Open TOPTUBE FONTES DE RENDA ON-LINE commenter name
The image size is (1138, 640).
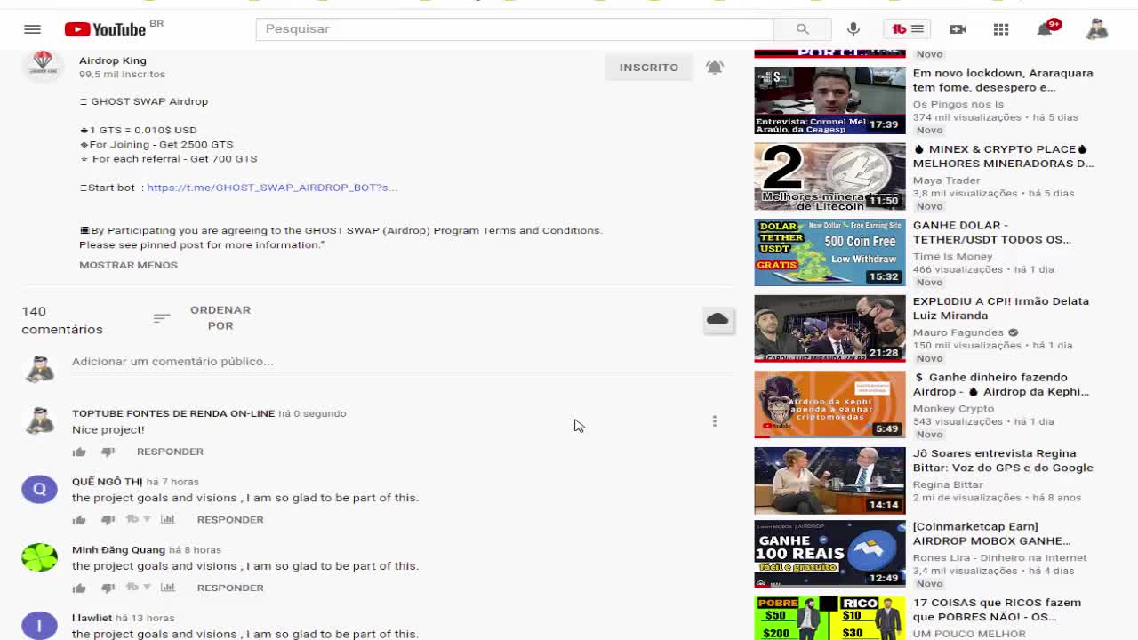click(173, 413)
